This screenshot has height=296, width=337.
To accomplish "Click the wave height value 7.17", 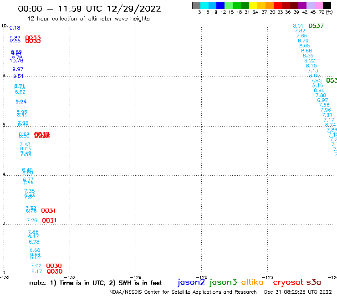I will [329, 120].
